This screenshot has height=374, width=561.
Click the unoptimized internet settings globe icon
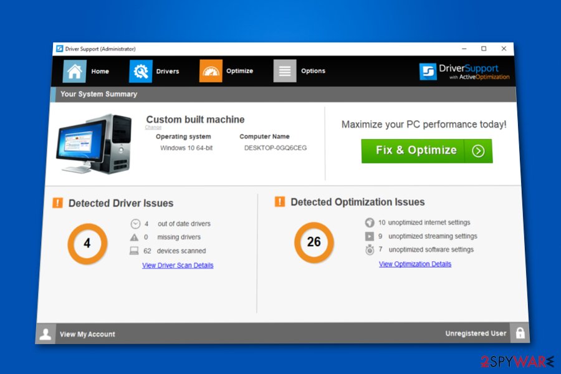[x=370, y=223]
